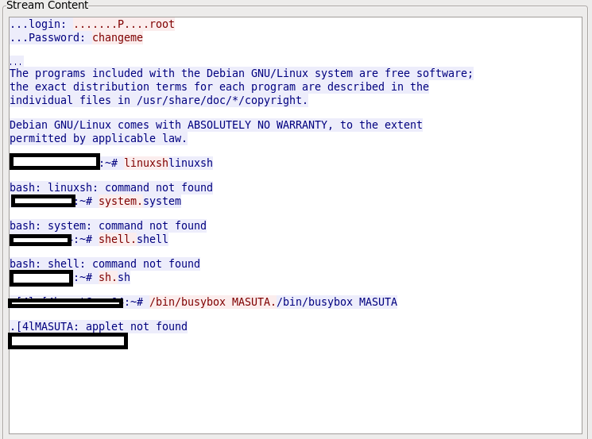The height and width of the screenshot is (439, 592).
Task: Click '.[4lMASUTA: applet not found' line
Action: coord(99,326)
